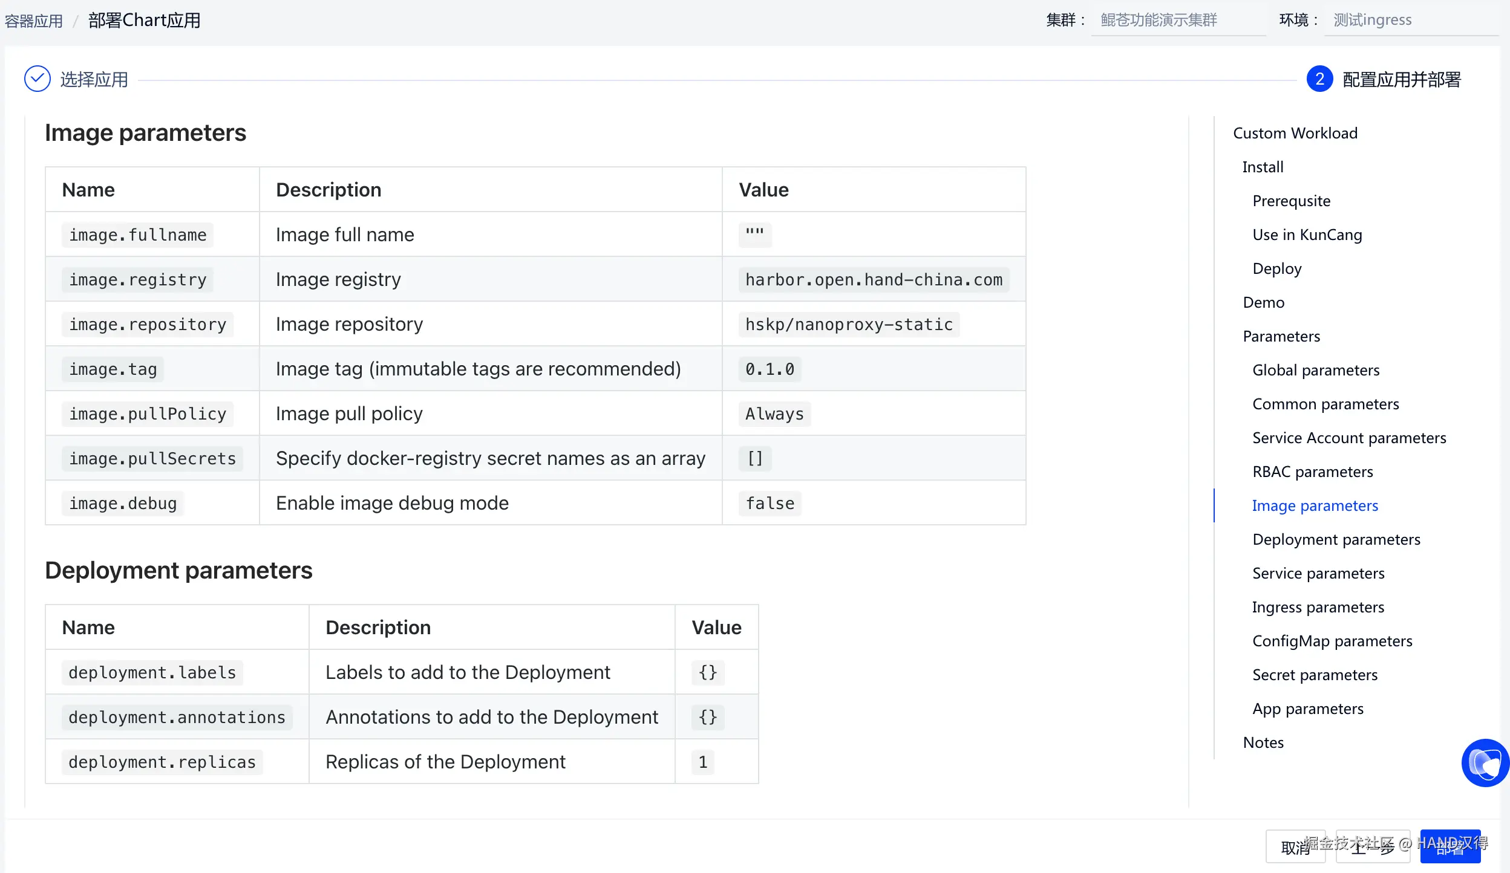The width and height of the screenshot is (1510, 873).
Task: Select RBAC parameters in outline
Action: [1312, 472]
